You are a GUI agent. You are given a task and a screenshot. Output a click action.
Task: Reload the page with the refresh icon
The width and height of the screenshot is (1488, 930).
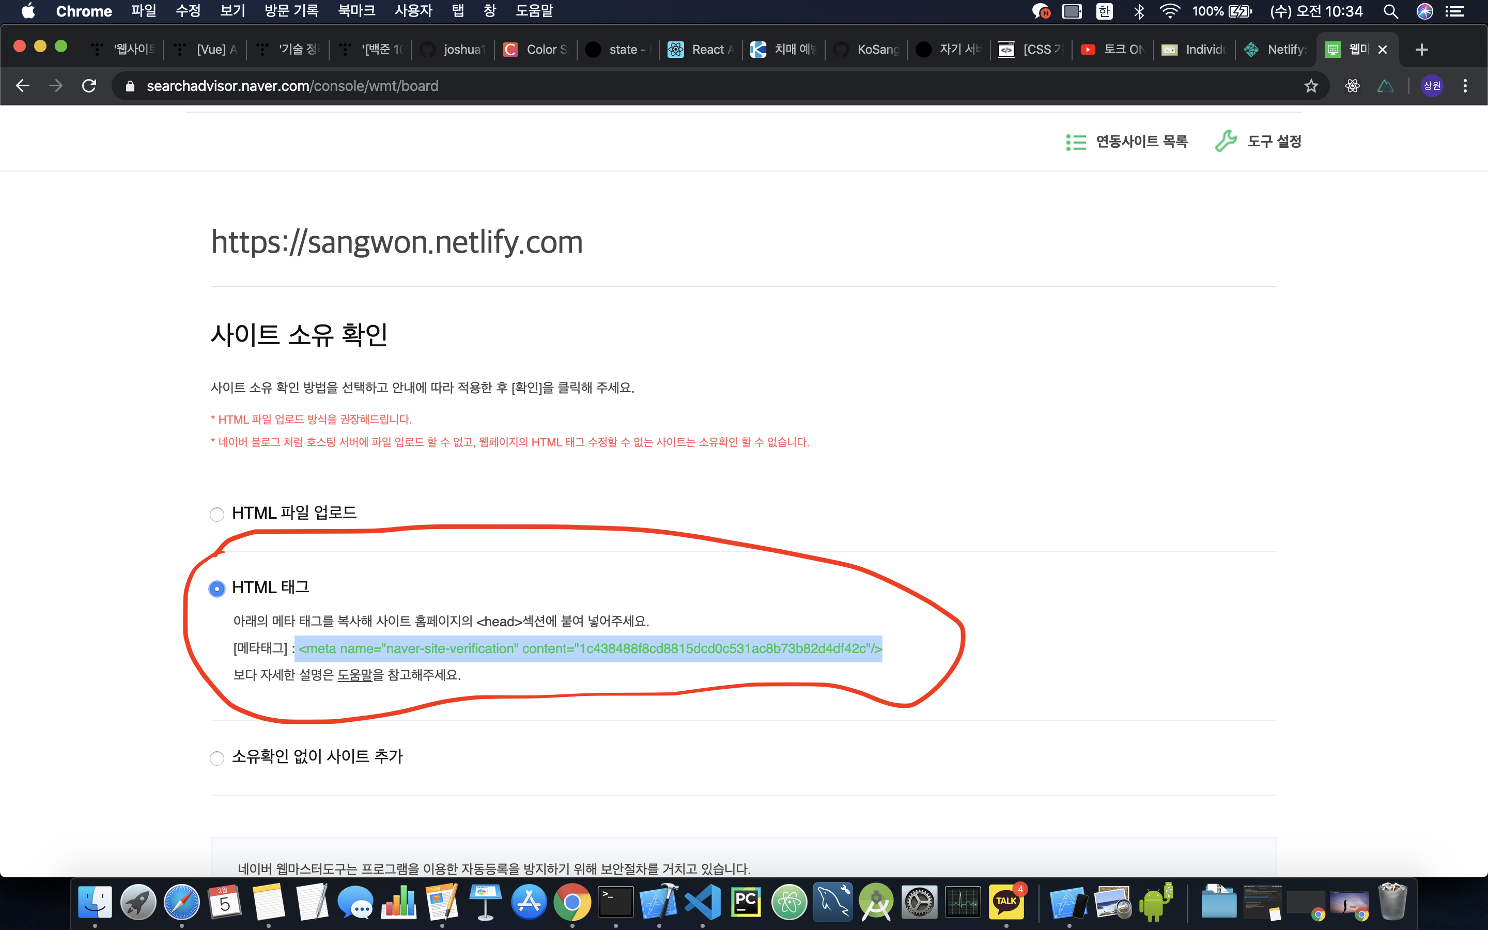point(89,86)
